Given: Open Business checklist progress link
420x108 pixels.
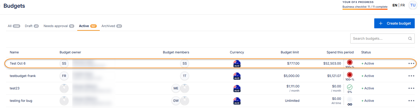Looking at the screenshot, I should tap(365, 7).
